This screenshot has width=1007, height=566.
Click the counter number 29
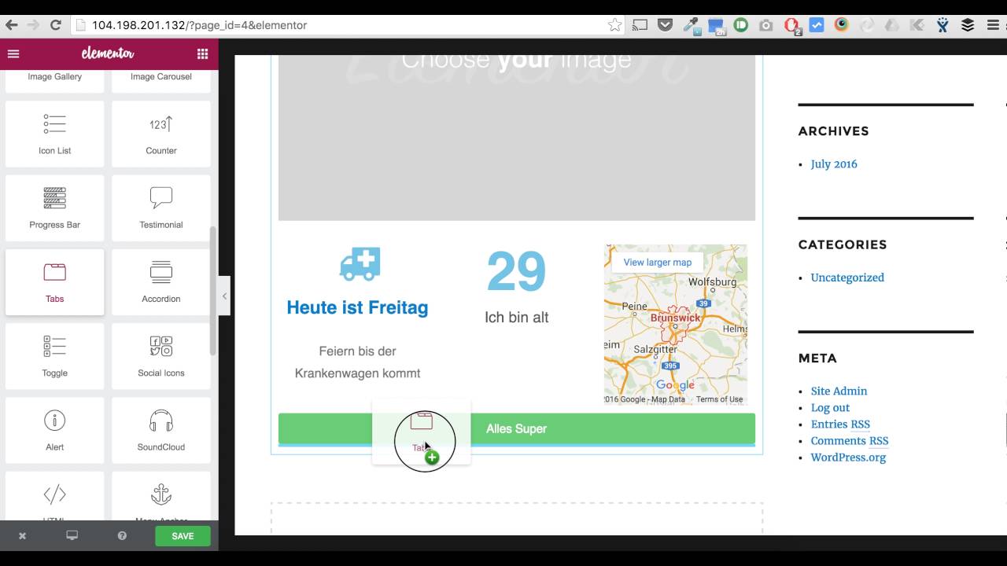[x=516, y=272]
